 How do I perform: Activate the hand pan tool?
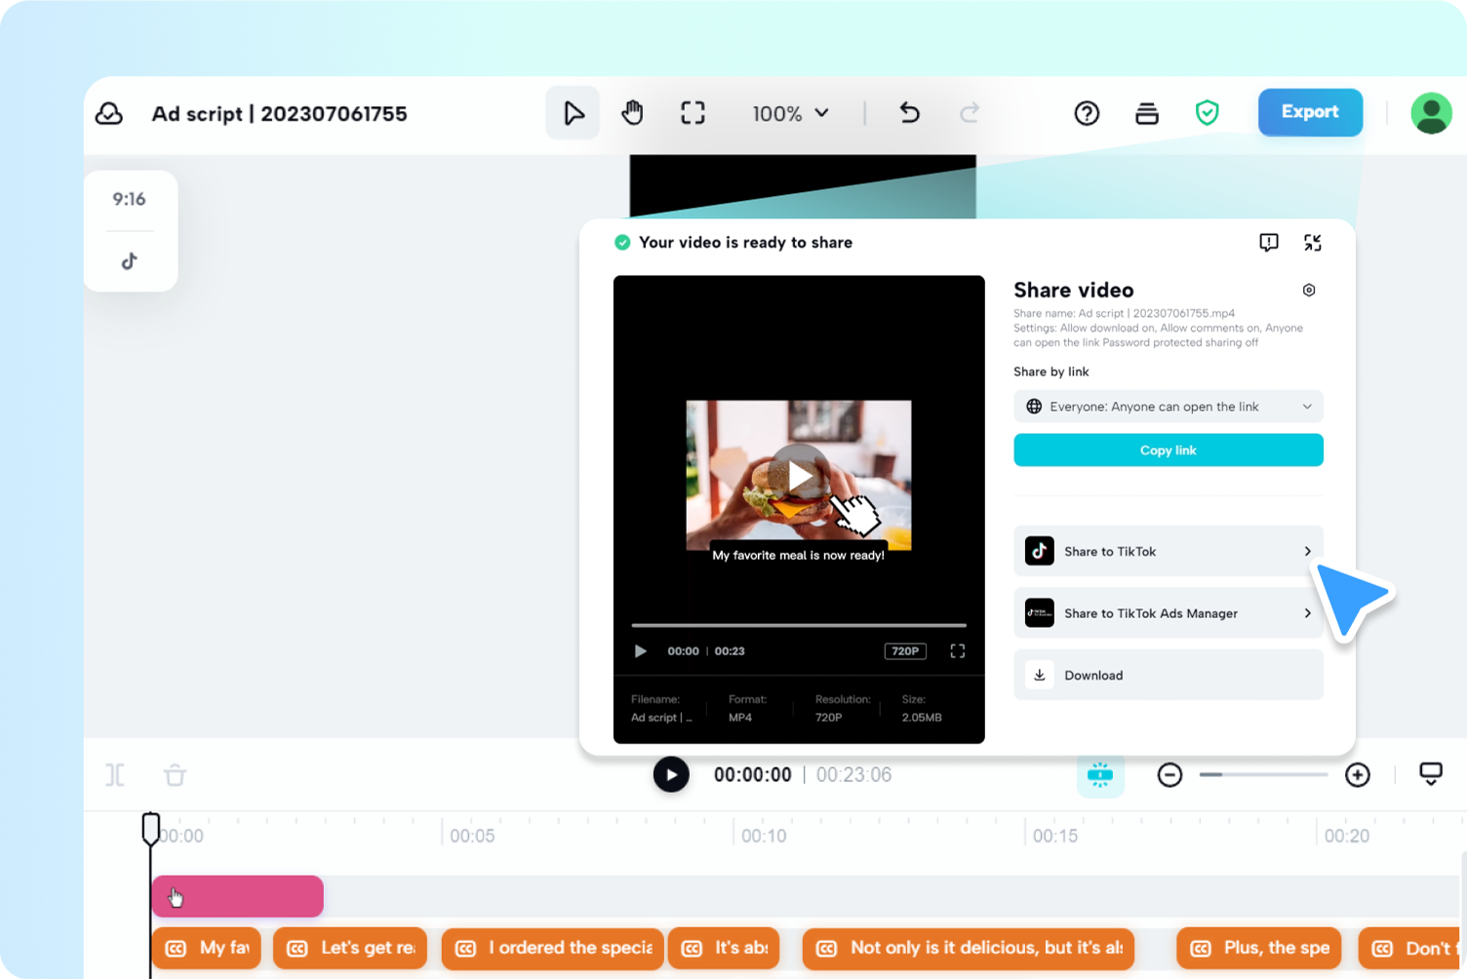pyautogui.click(x=632, y=113)
